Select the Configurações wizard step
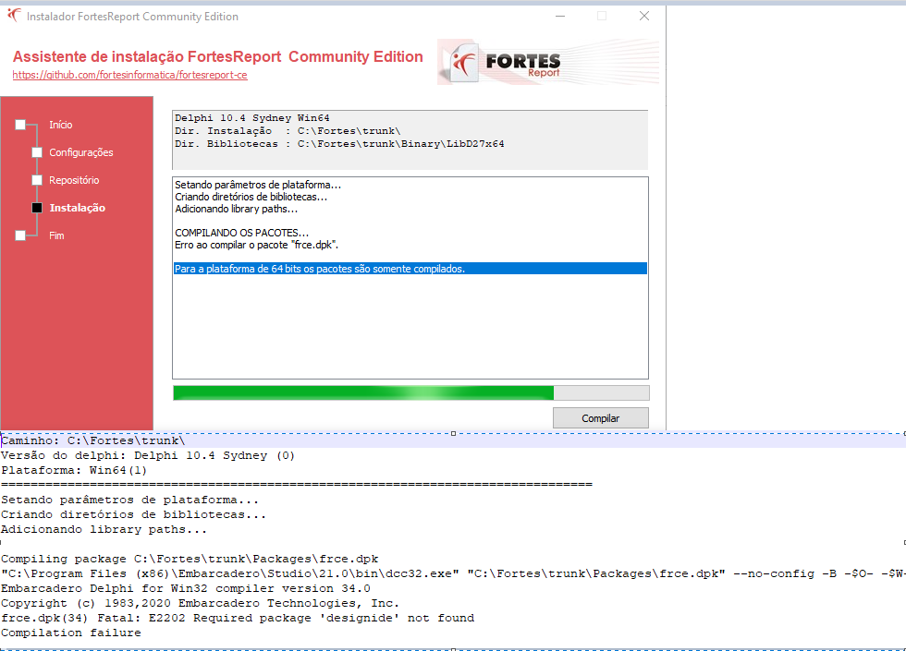906x651 pixels. pyautogui.click(x=81, y=152)
